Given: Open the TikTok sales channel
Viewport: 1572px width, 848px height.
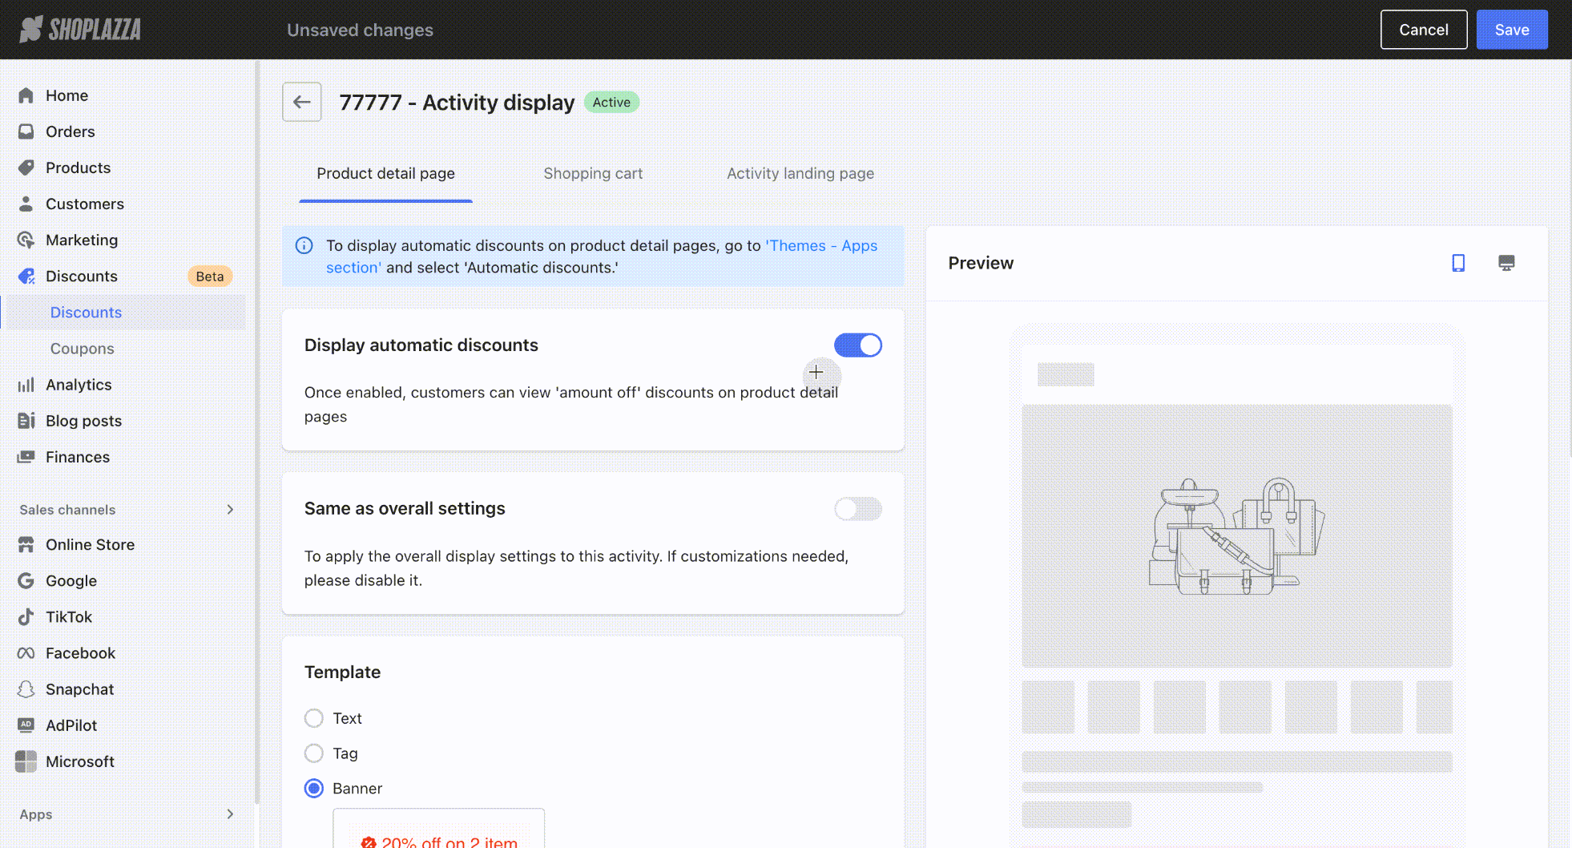Looking at the screenshot, I should [x=69, y=617].
